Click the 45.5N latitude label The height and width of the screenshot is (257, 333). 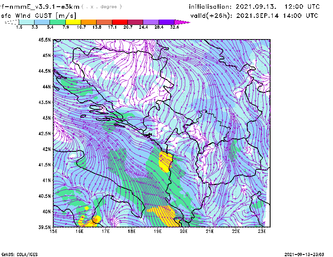(x=45, y=40)
